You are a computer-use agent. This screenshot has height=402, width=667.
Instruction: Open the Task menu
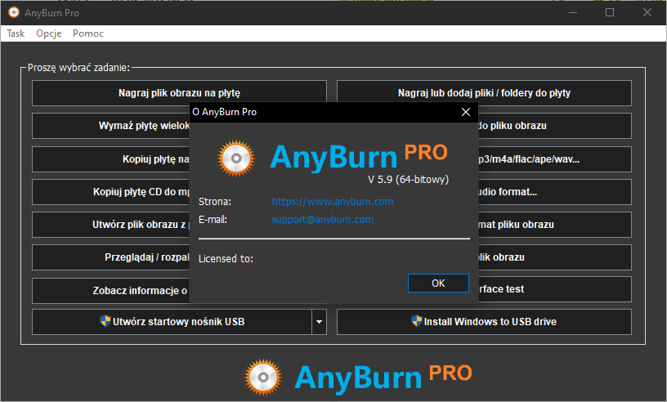16,33
